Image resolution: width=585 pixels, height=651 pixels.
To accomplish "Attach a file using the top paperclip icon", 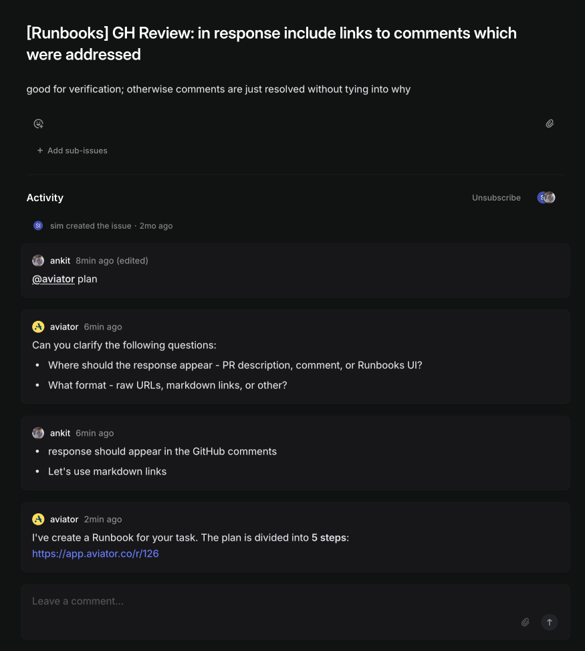I will pos(550,123).
